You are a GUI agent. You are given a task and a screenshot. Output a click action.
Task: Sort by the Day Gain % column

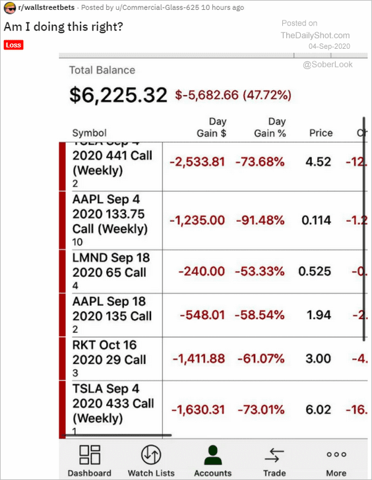270,127
